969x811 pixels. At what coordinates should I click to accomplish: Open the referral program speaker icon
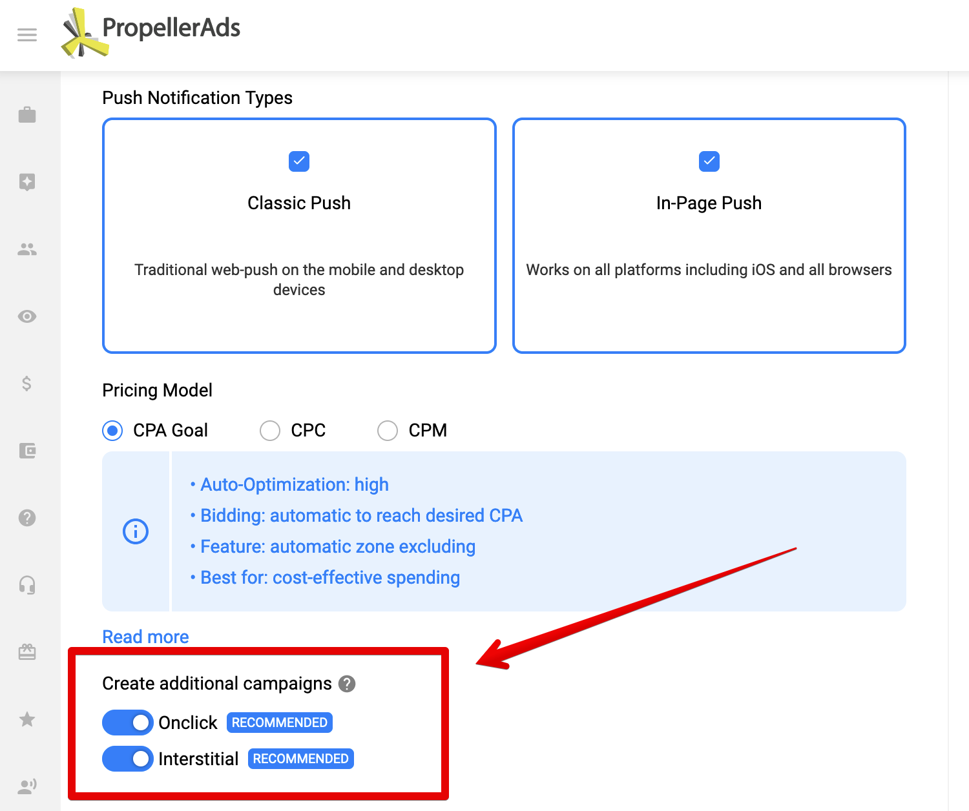point(27,786)
